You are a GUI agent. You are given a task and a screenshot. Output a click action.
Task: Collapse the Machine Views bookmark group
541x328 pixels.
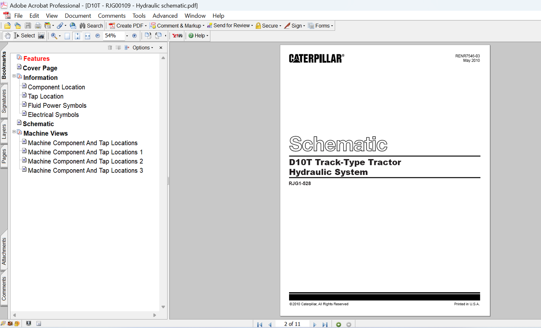point(14,132)
